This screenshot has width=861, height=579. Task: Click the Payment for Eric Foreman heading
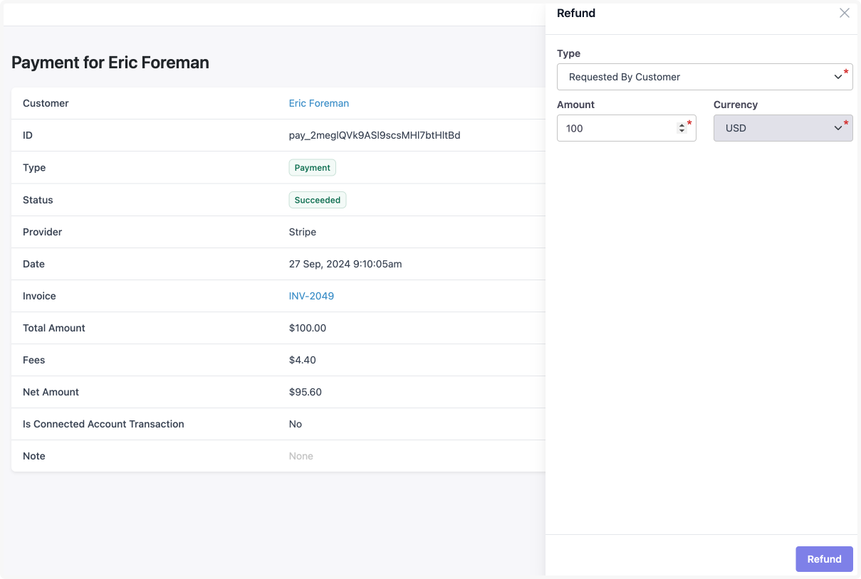click(x=110, y=63)
